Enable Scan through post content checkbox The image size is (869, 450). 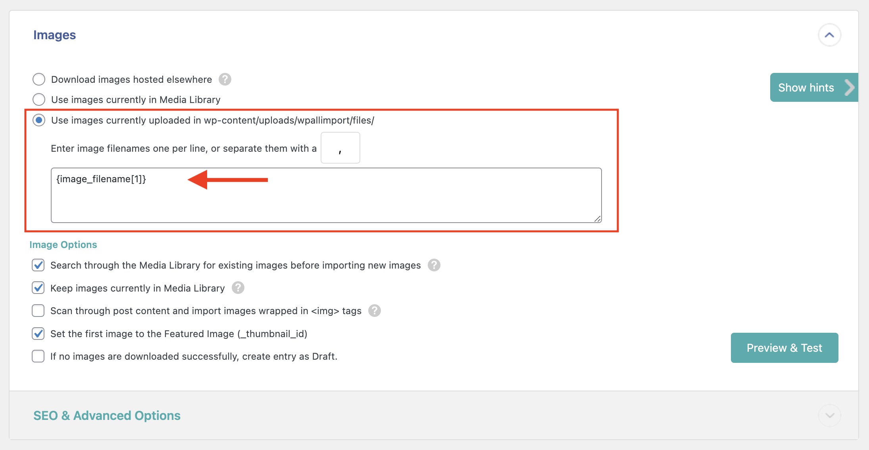38,311
